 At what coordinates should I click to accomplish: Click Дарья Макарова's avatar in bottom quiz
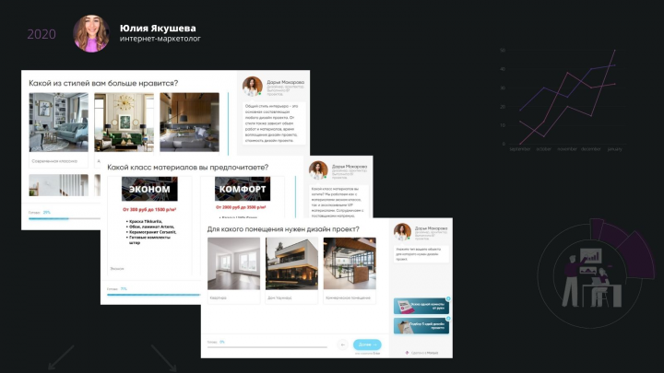tap(402, 232)
